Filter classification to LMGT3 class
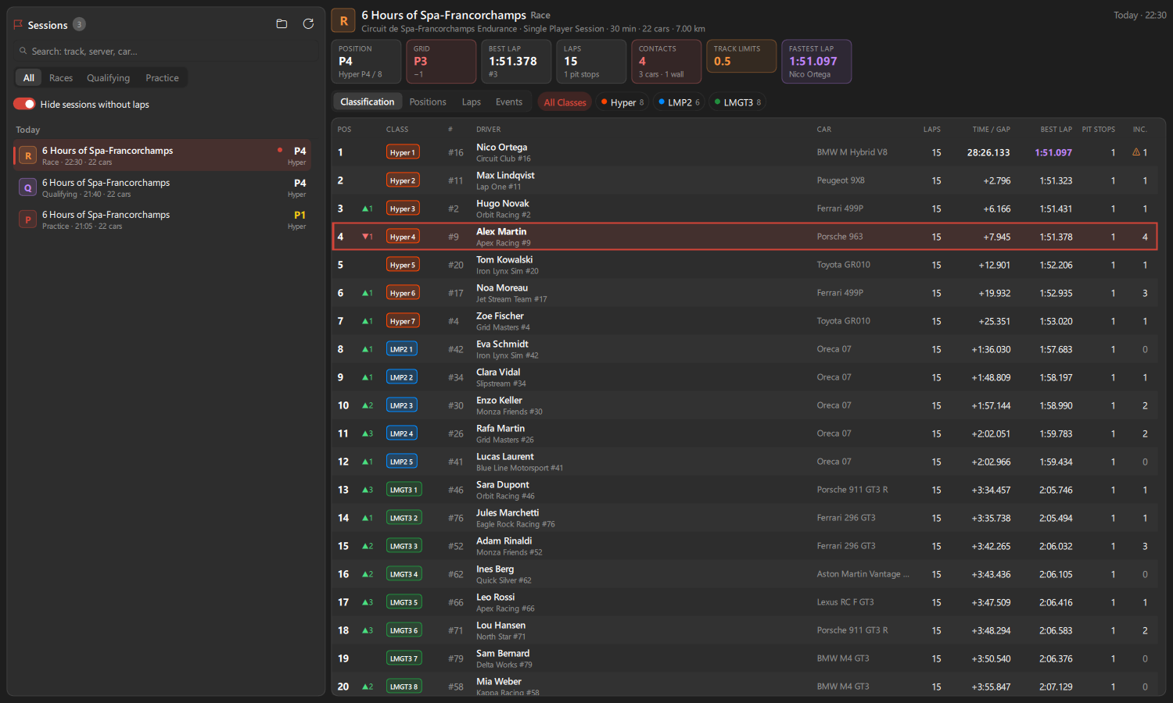 click(737, 102)
